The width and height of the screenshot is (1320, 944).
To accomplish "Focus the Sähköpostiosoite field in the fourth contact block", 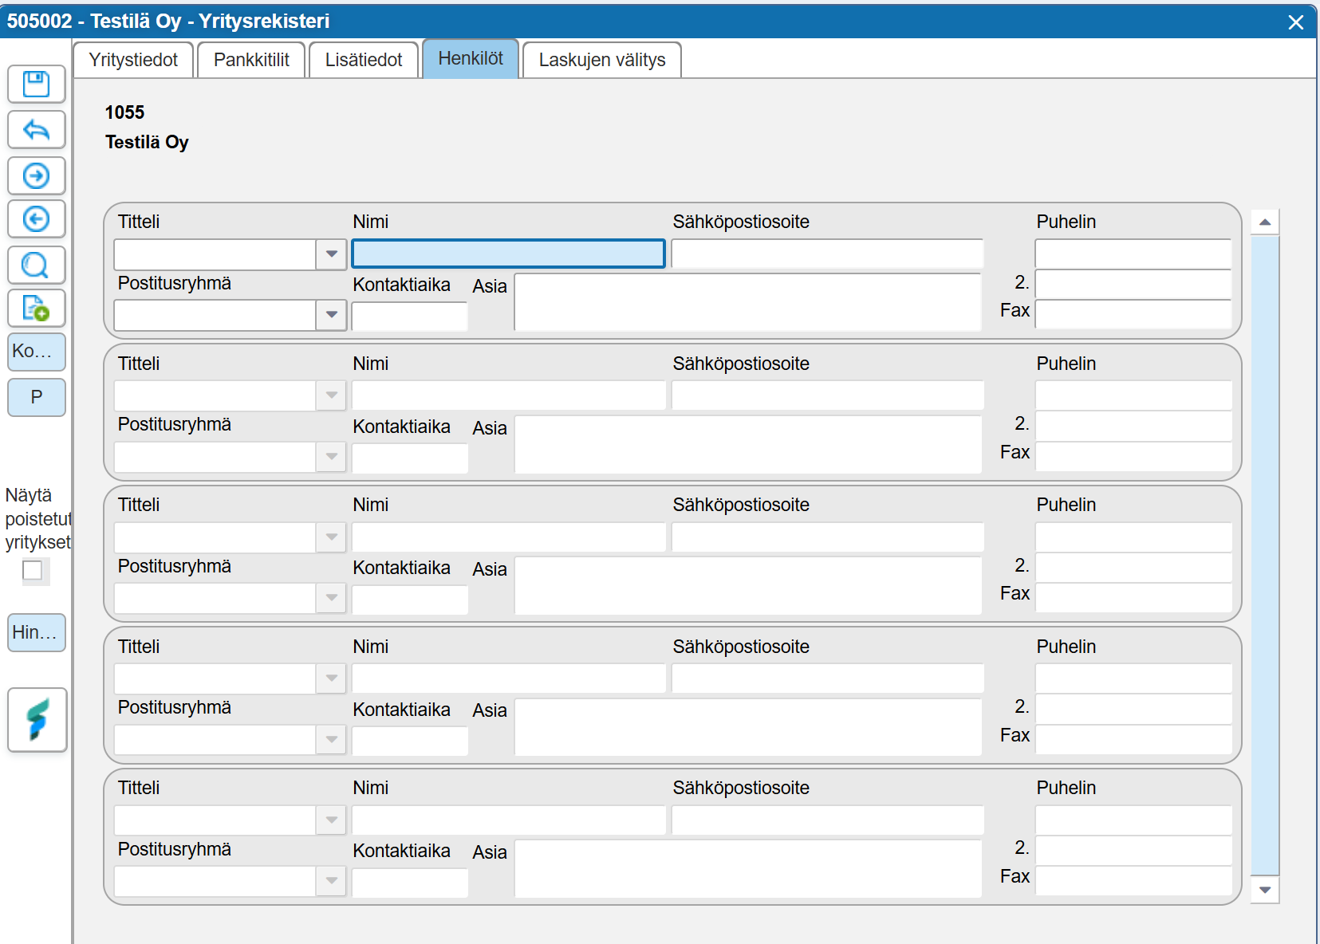I will [828, 678].
